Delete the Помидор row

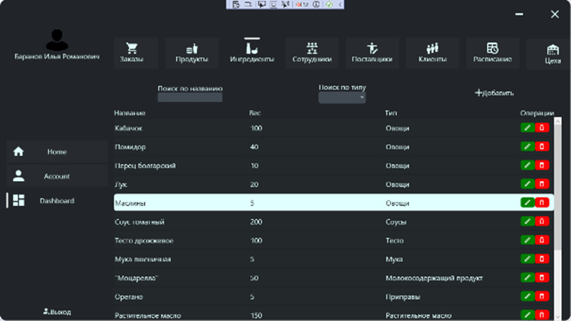pyautogui.click(x=542, y=146)
